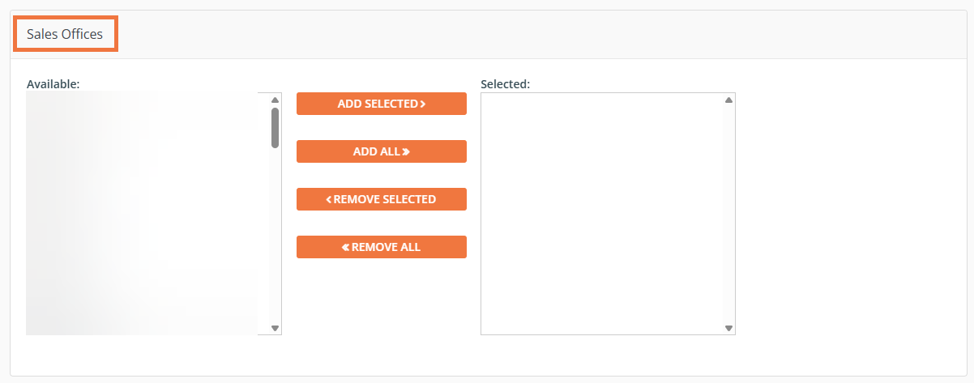
Task: Click inside the Available list box
Action: tap(143, 214)
